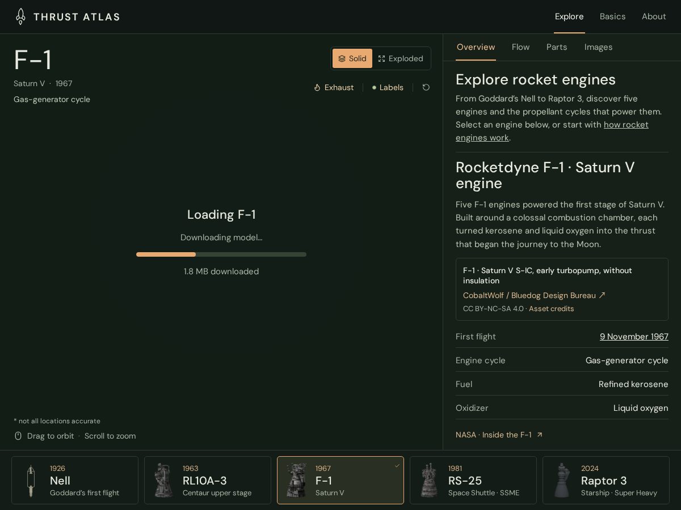Click the Explore rocket engines heading

(x=536, y=79)
